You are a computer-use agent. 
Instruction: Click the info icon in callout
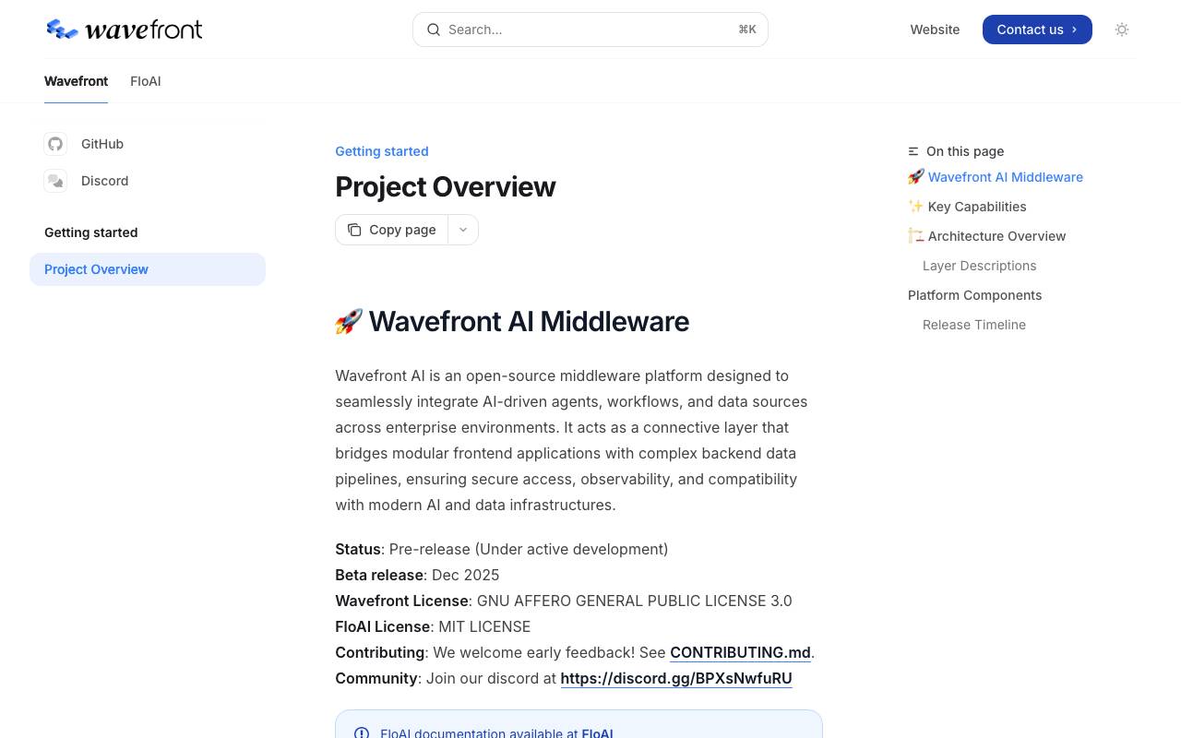click(x=362, y=733)
